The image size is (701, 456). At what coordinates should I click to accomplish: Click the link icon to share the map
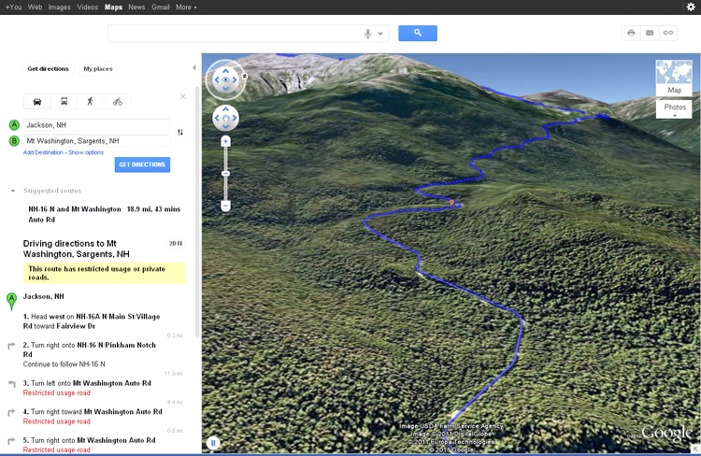coord(668,33)
